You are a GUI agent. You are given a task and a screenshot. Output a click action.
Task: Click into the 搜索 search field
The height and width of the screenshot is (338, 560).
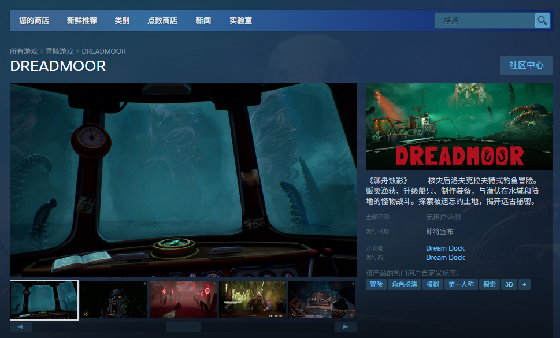coord(484,21)
